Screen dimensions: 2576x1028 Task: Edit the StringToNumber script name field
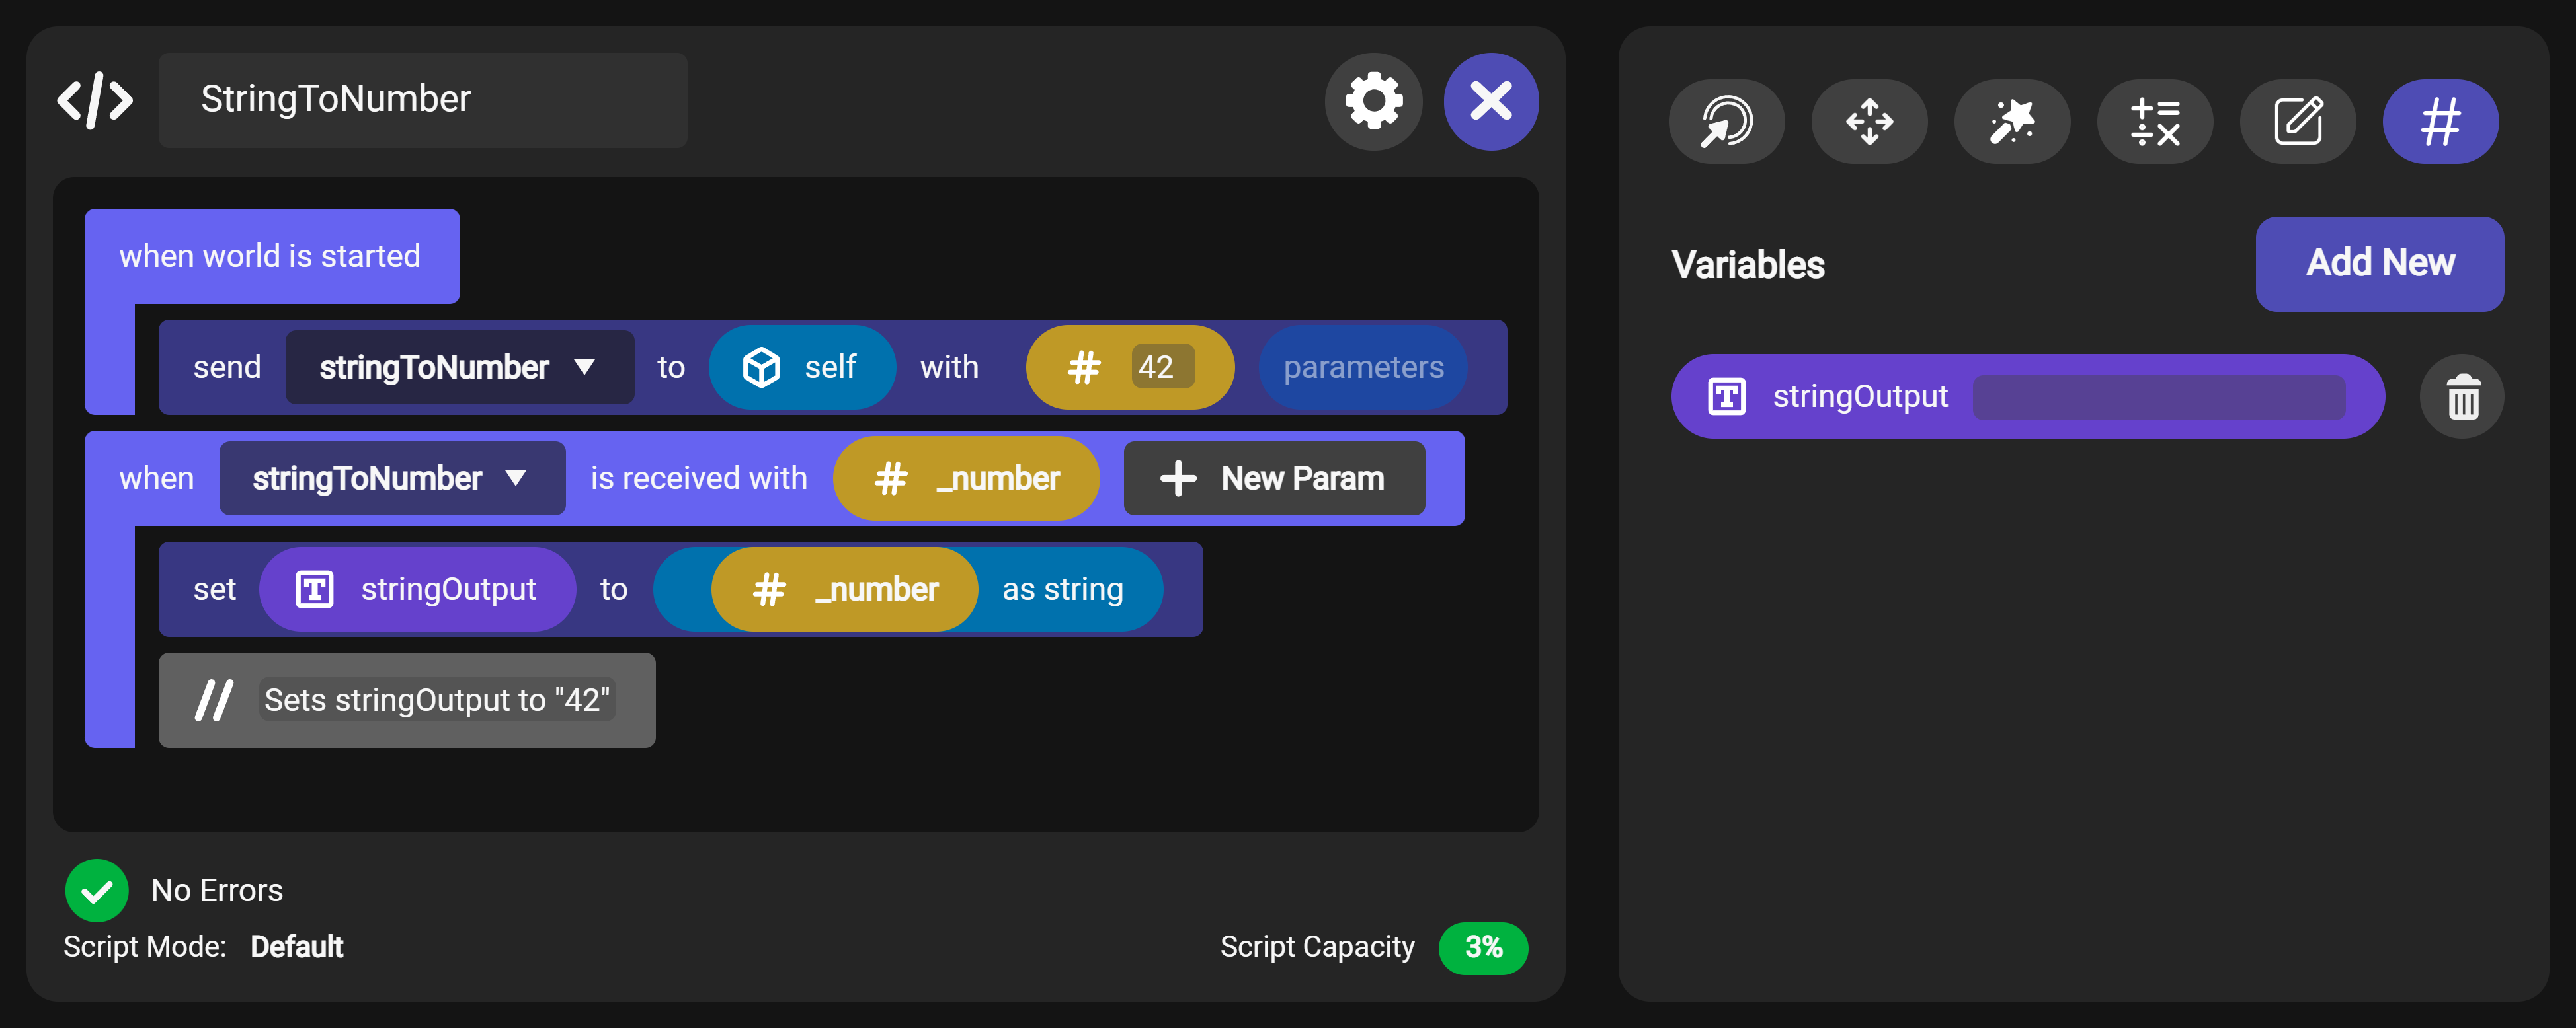pos(422,100)
